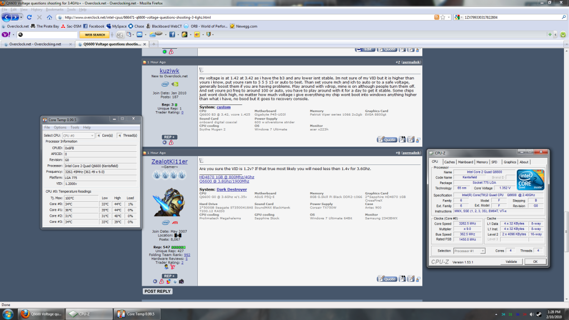Open the Facebook bookmark in bookmarks bar
This screenshot has width=569, height=320.
click(x=93, y=26)
